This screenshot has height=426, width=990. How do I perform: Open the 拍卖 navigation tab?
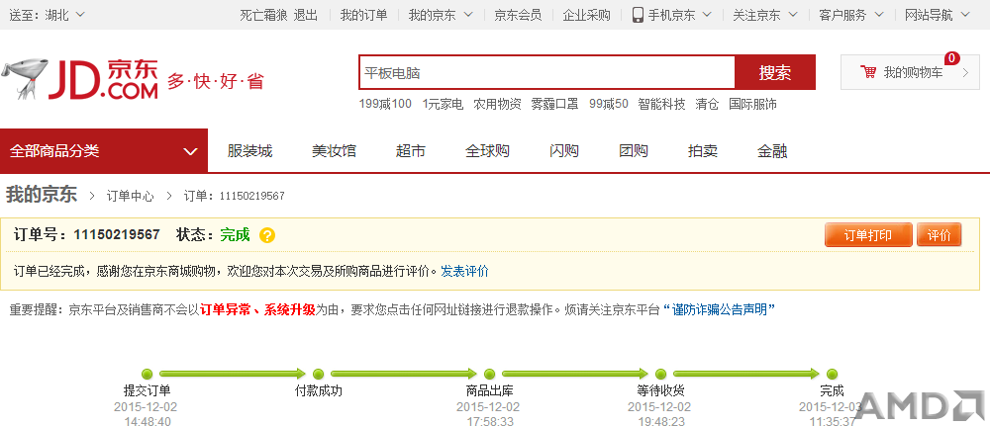[703, 151]
